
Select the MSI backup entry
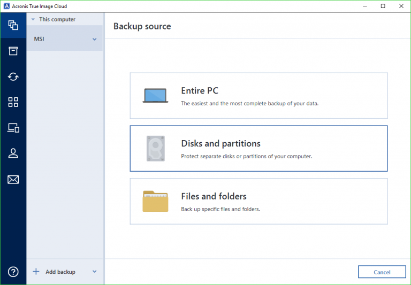(x=59, y=39)
